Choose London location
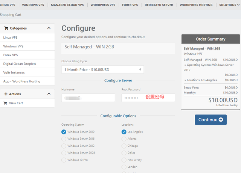Viewport: 241px width, 173px height. pyautogui.click(x=124, y=167)
